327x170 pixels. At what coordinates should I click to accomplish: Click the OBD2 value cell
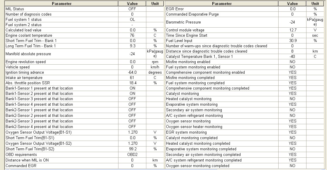132,155
